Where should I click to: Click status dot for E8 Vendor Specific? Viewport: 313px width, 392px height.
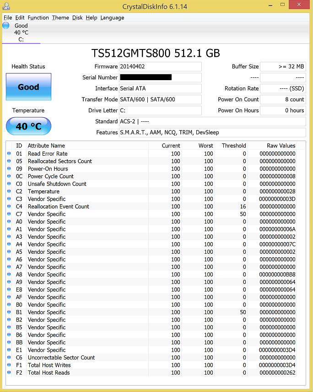[9, 289]
